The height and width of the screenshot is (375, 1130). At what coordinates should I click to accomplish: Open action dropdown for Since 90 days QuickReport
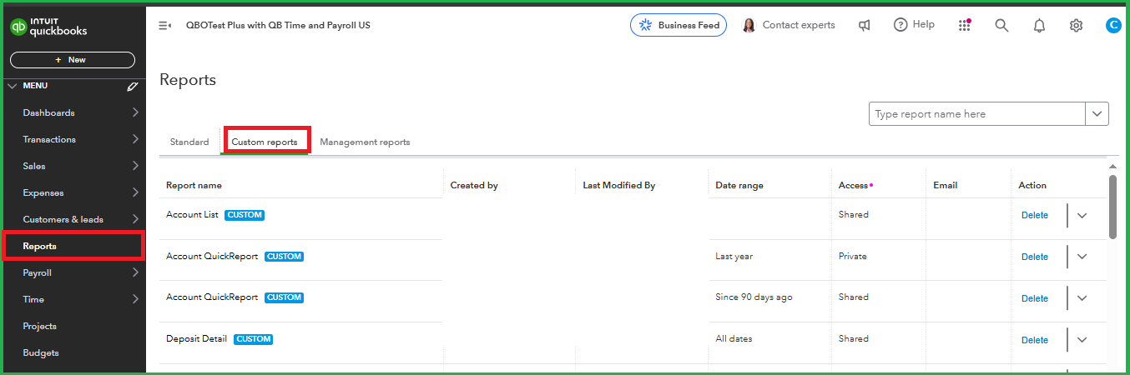tap(1082, 297)
